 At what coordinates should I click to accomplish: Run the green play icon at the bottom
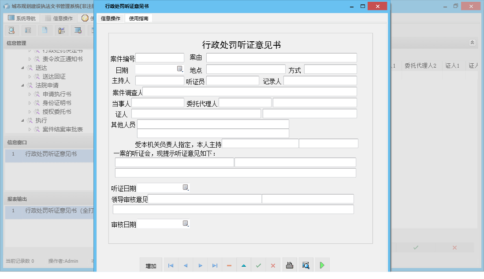point(322,265)
